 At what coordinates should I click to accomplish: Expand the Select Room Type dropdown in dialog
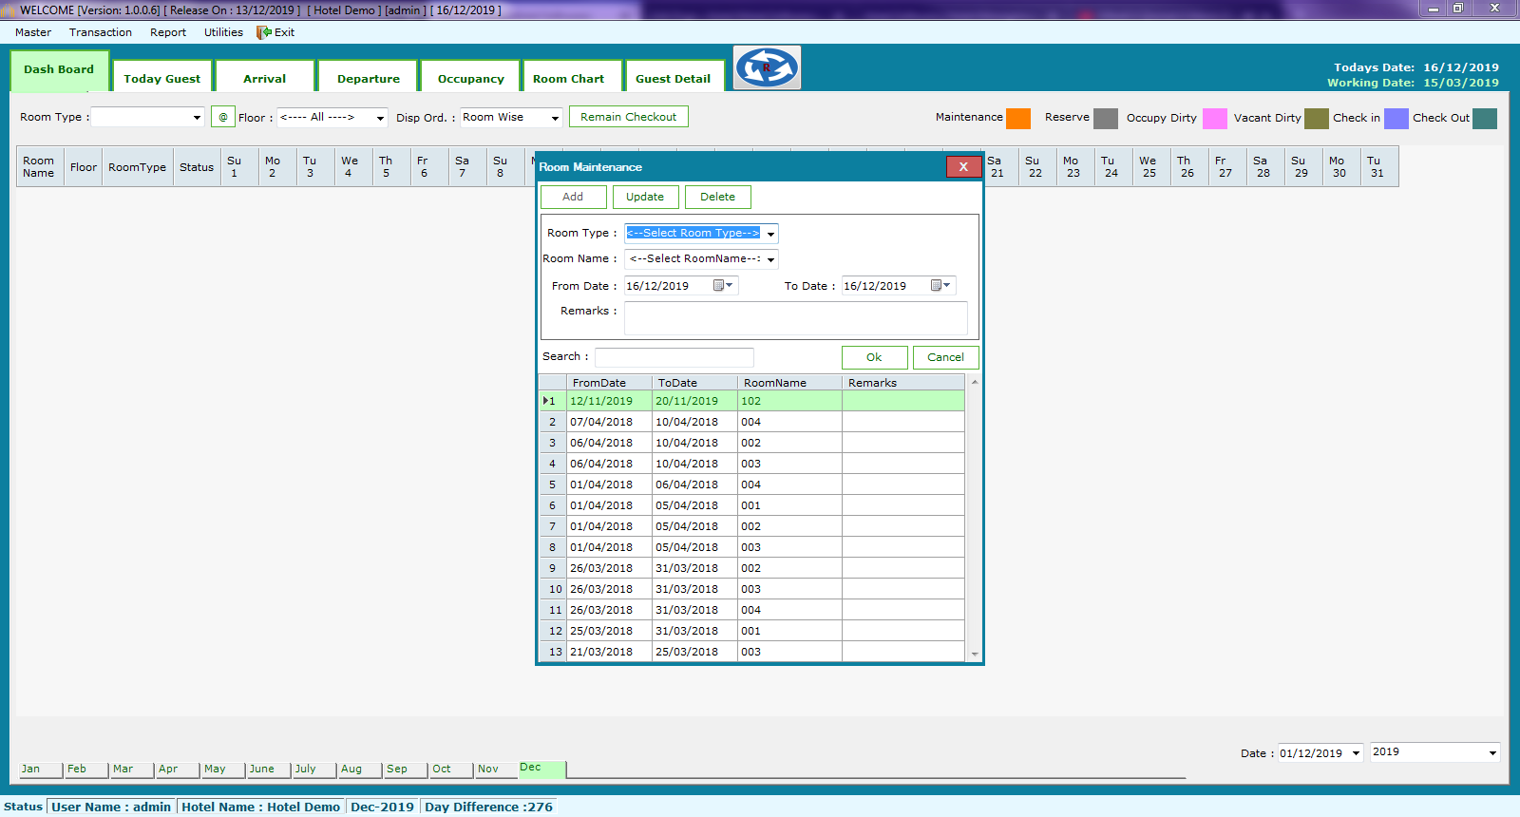(770, 234)
